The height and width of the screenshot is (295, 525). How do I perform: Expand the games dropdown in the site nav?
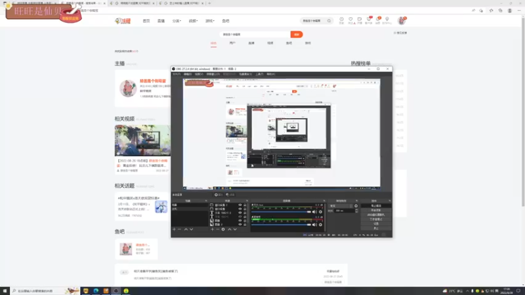[210, 21]
